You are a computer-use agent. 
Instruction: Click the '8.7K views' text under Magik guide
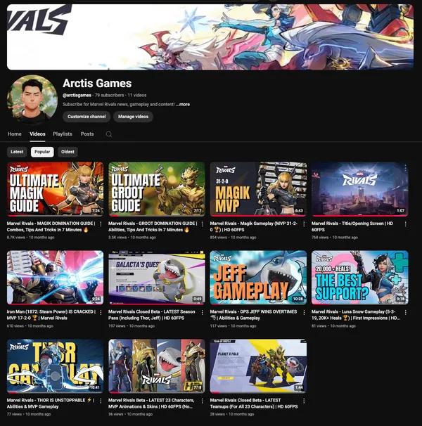click(x=15, y=238)
